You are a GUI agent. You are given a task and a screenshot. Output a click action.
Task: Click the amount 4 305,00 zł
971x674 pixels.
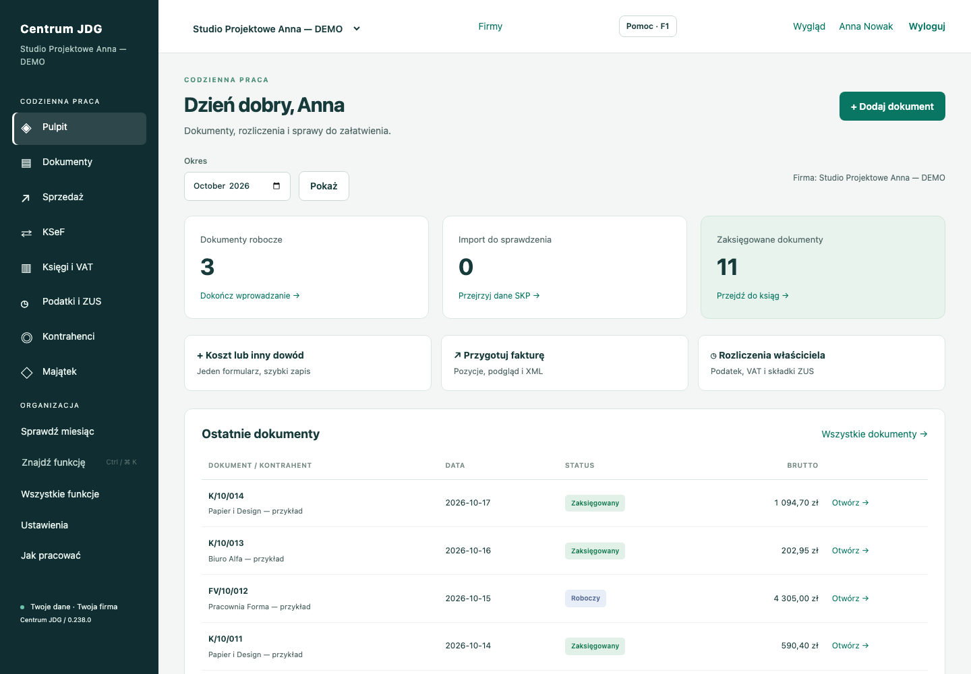tap(796, 599)
